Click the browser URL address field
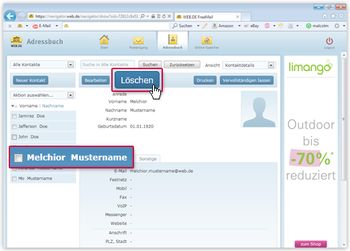This screenshot has height=251, width=350. tap(87, 16)
